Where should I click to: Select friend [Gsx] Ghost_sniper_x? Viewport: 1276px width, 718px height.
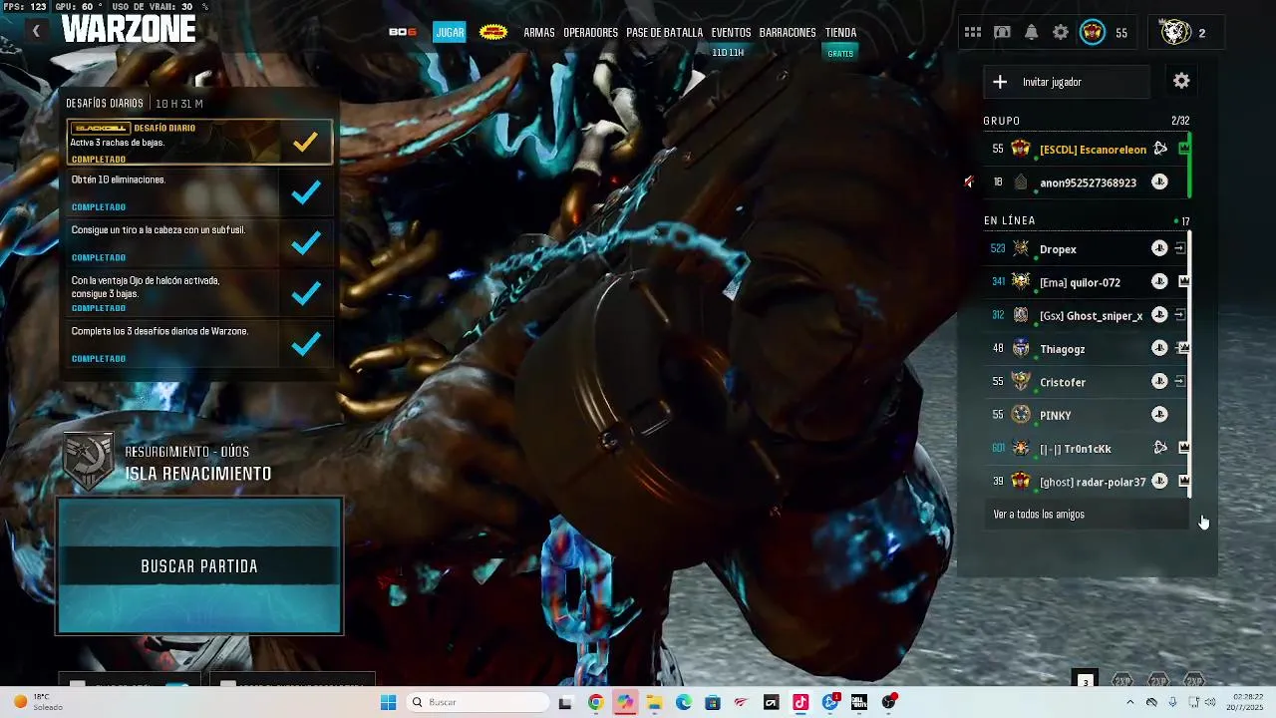[1086, 315]
